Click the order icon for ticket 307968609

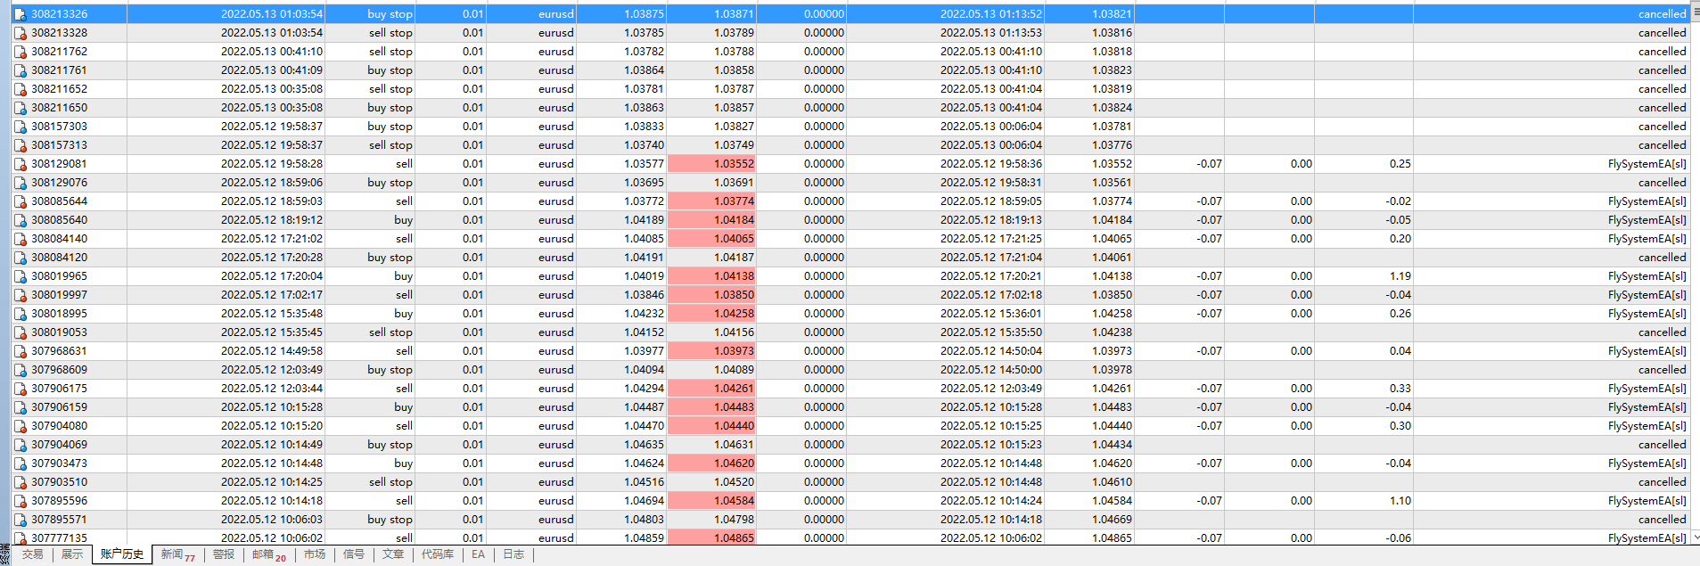pos(20,370)
